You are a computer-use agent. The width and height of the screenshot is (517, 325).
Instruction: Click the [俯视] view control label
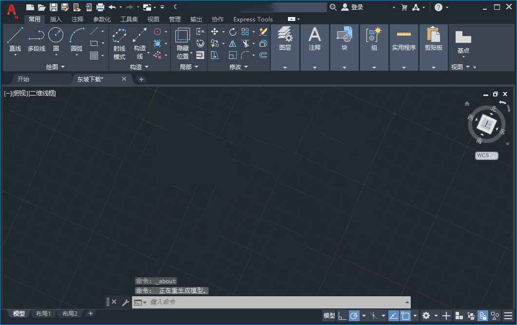click(20, 93)
